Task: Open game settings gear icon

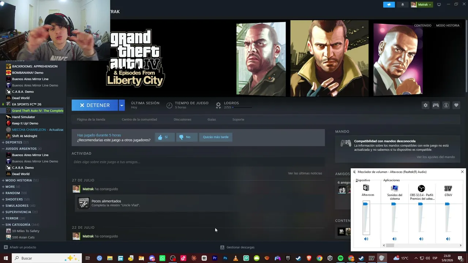Action: (425, 105)
